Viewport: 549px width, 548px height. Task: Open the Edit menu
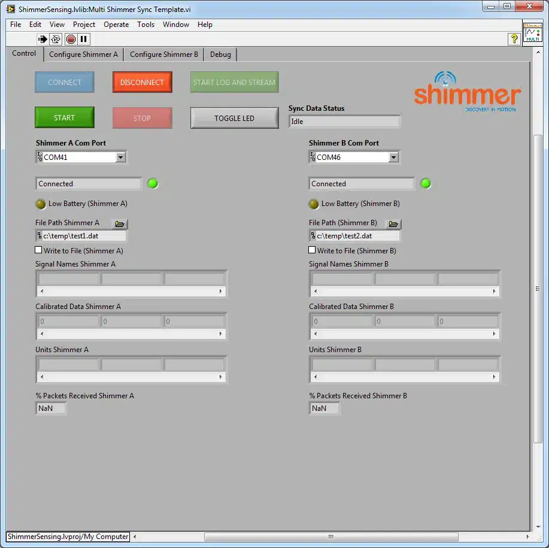tap(35, 25)
